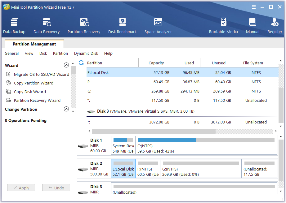Select the 117.5 GB Unallocated block on Disk 2

pyautogui.click(x=260, y=169)
